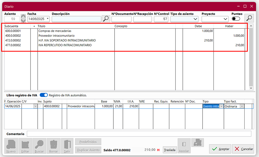This screenshot has width=259, height=157.
Task: Click into the Comentario text field
Action: pos(139,134)
